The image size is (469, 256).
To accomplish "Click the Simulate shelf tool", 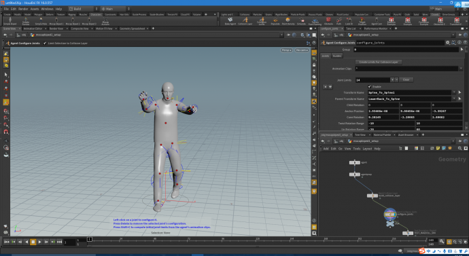I will click(x=301, y=21).
